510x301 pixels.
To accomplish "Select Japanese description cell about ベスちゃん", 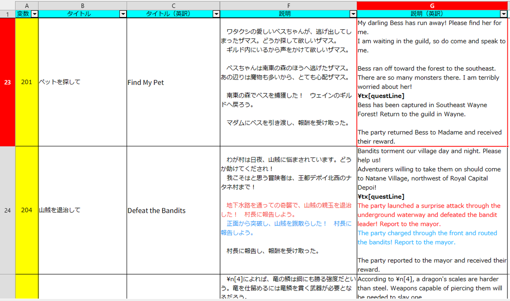I will (289, 82).
